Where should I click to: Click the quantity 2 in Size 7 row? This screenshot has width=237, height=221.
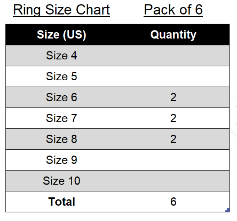pyautogui.click(x=173, y=118)
